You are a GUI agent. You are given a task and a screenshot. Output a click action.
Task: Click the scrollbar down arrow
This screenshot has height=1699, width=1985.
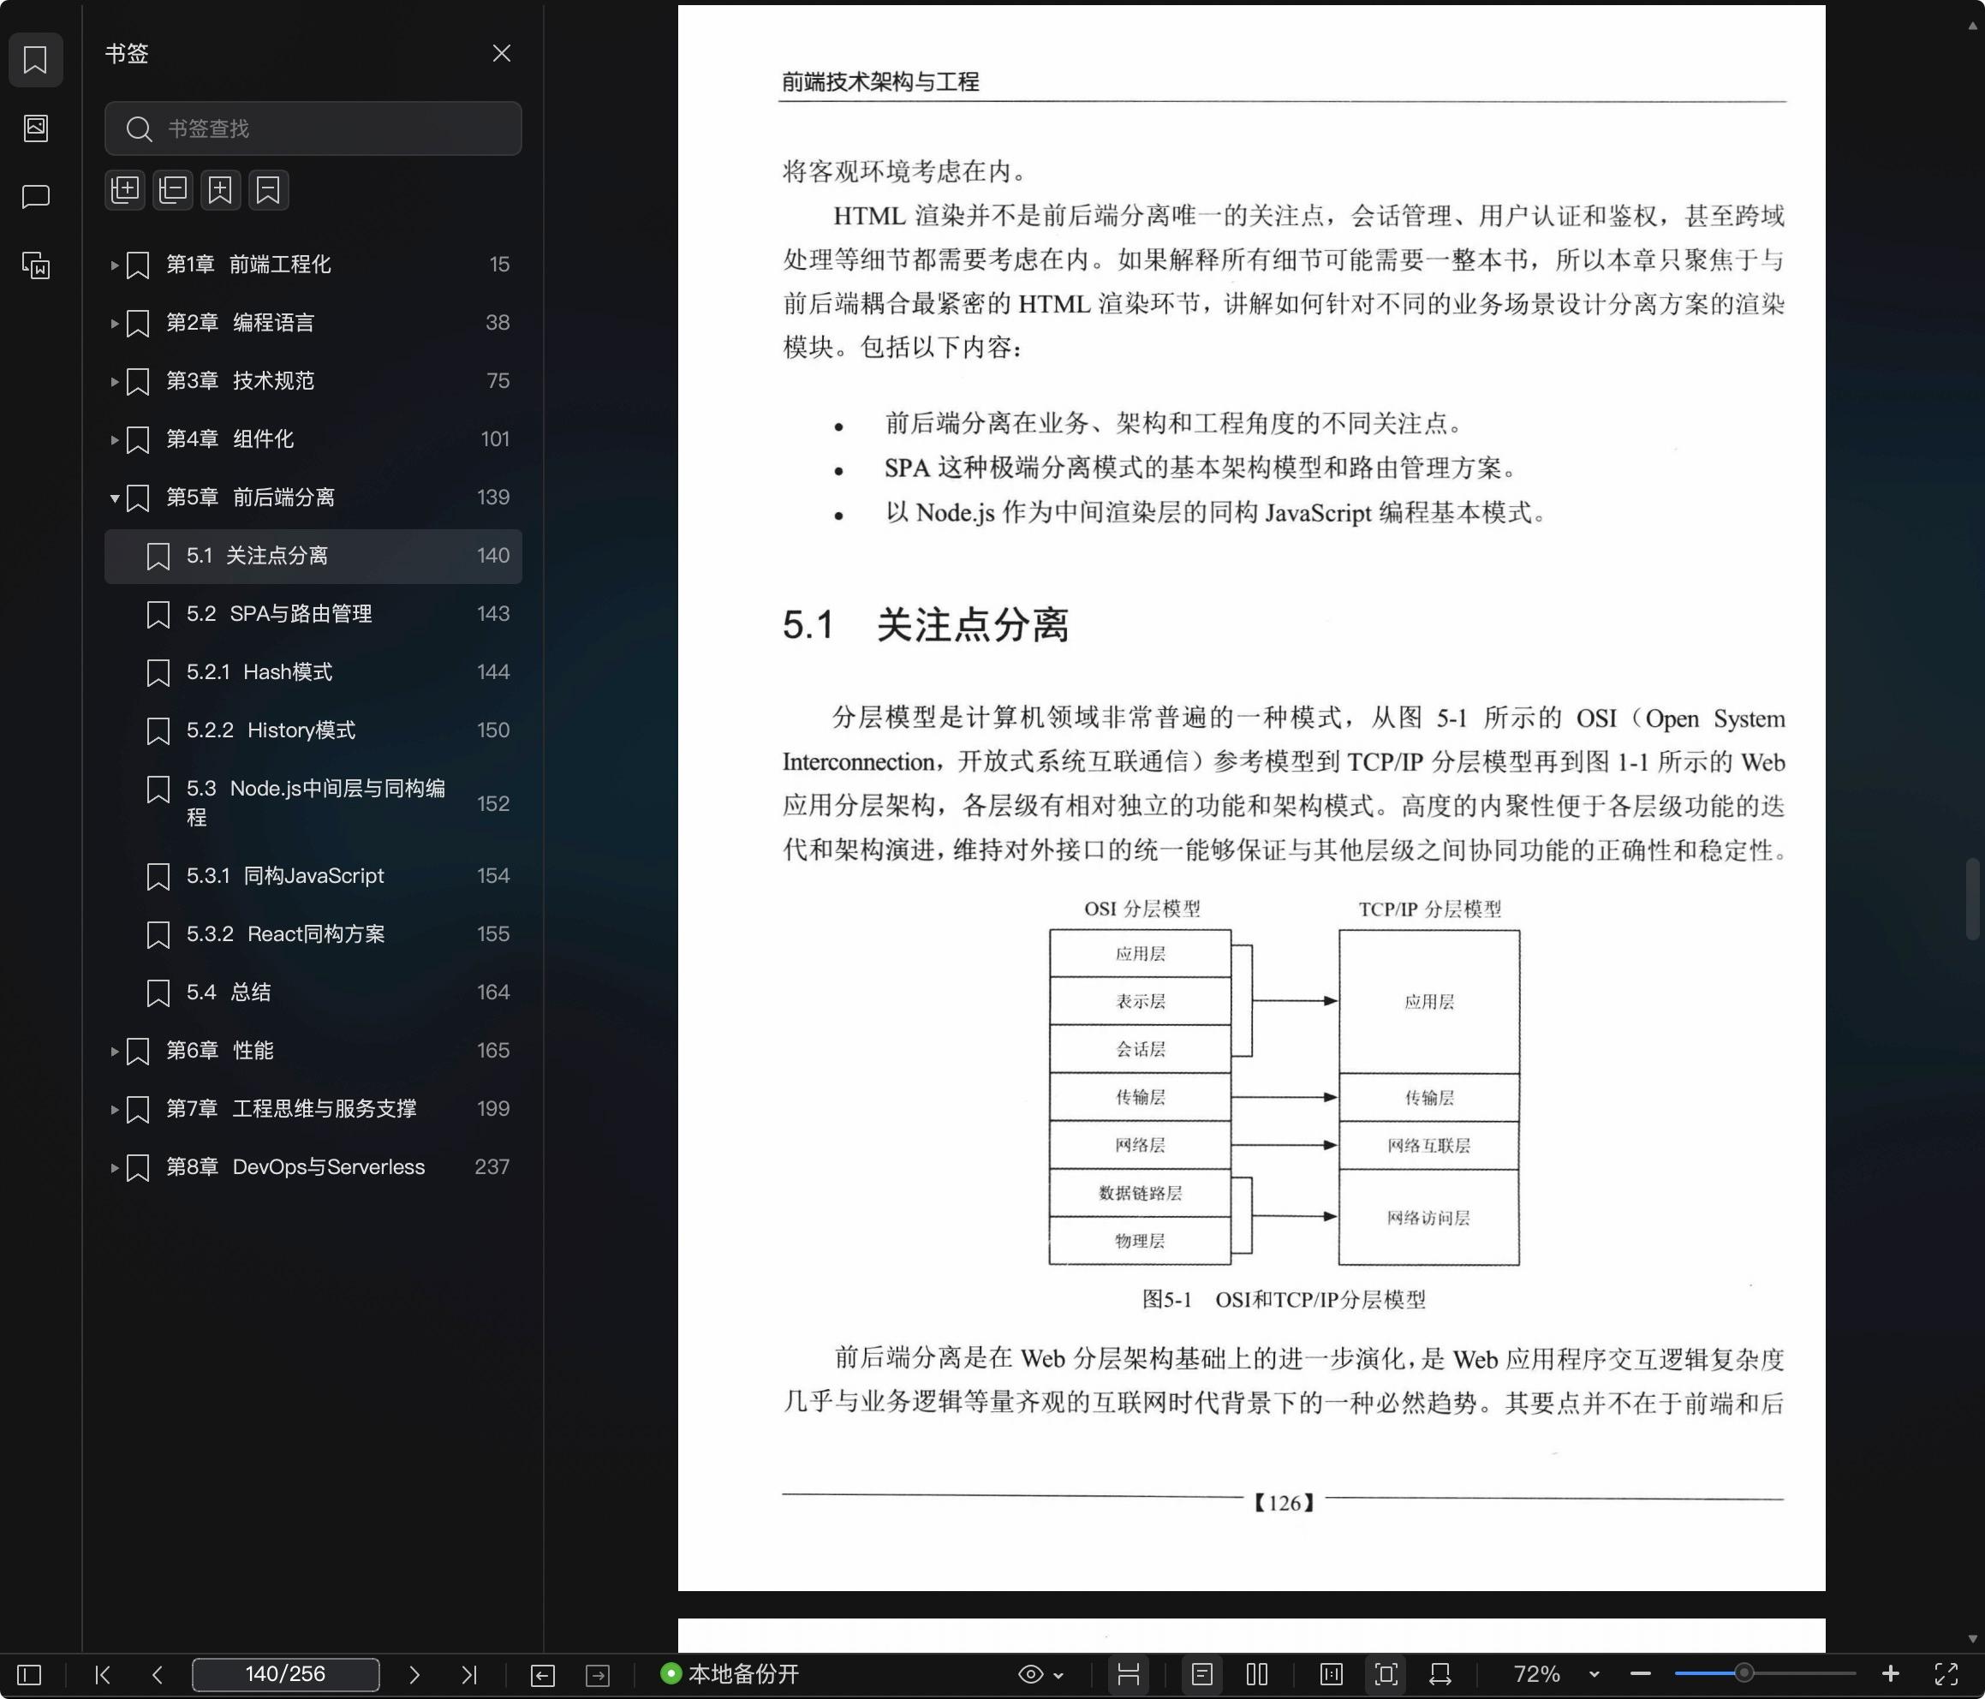click(x=1972, y=1640)
